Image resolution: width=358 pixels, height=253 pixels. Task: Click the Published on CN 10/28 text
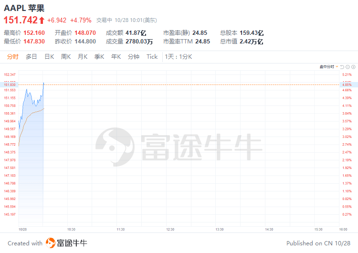318,243
